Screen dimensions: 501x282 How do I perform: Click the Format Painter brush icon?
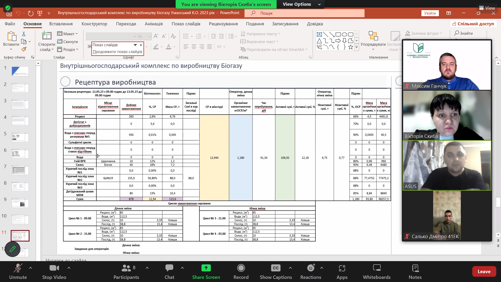coord(24,49)
